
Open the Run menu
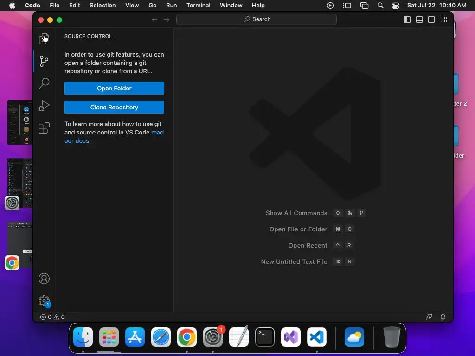point(172,6)
